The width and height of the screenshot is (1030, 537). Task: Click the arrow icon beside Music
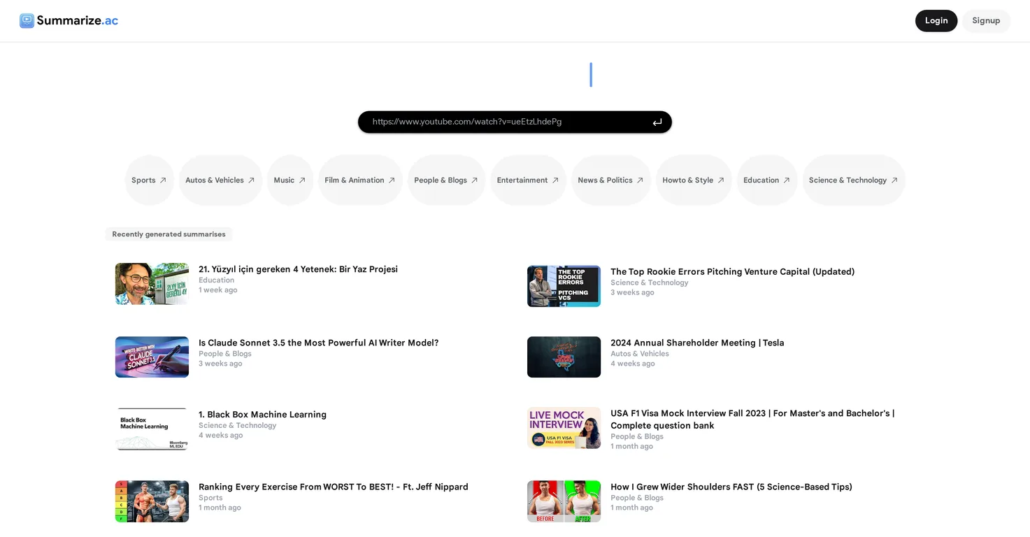[x=302, y=180]
